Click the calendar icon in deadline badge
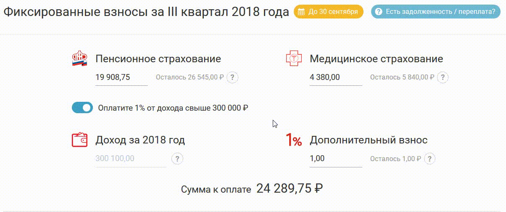This screenshot has height=212, width=506. [301, 12]
